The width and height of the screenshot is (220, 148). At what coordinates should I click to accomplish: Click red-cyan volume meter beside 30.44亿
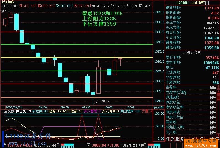(67, 145)
